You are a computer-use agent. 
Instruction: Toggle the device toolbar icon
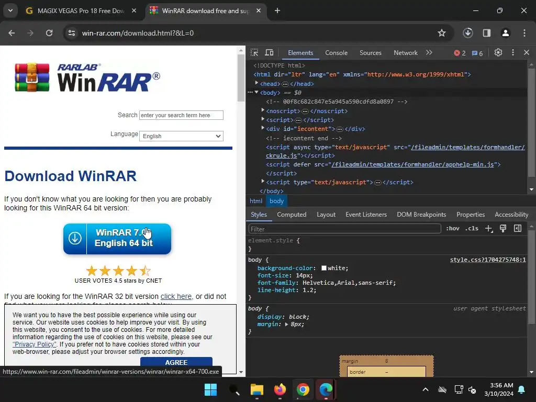tap(270, 53)
